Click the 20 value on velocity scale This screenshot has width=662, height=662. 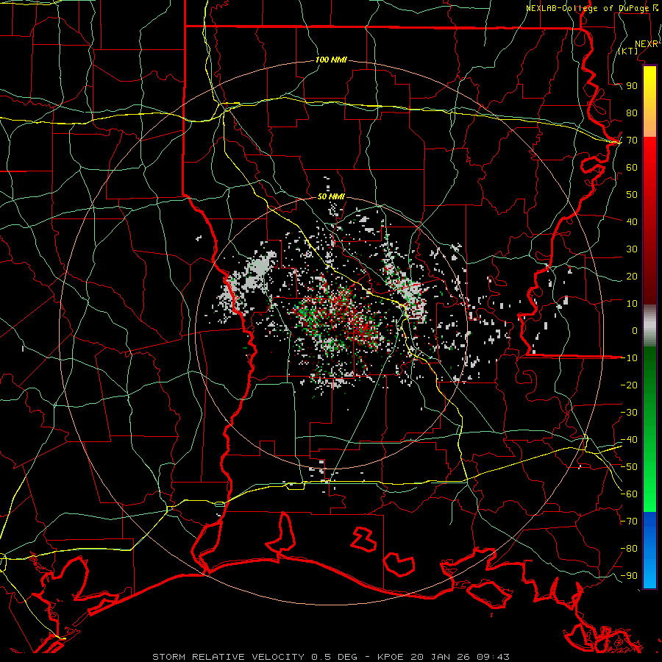[x=632, y=277]
